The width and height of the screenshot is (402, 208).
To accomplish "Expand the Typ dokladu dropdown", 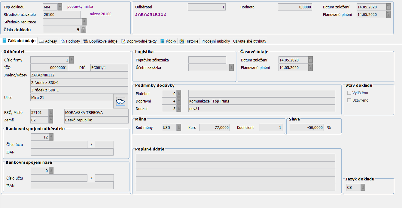I will tap(60, 7).
